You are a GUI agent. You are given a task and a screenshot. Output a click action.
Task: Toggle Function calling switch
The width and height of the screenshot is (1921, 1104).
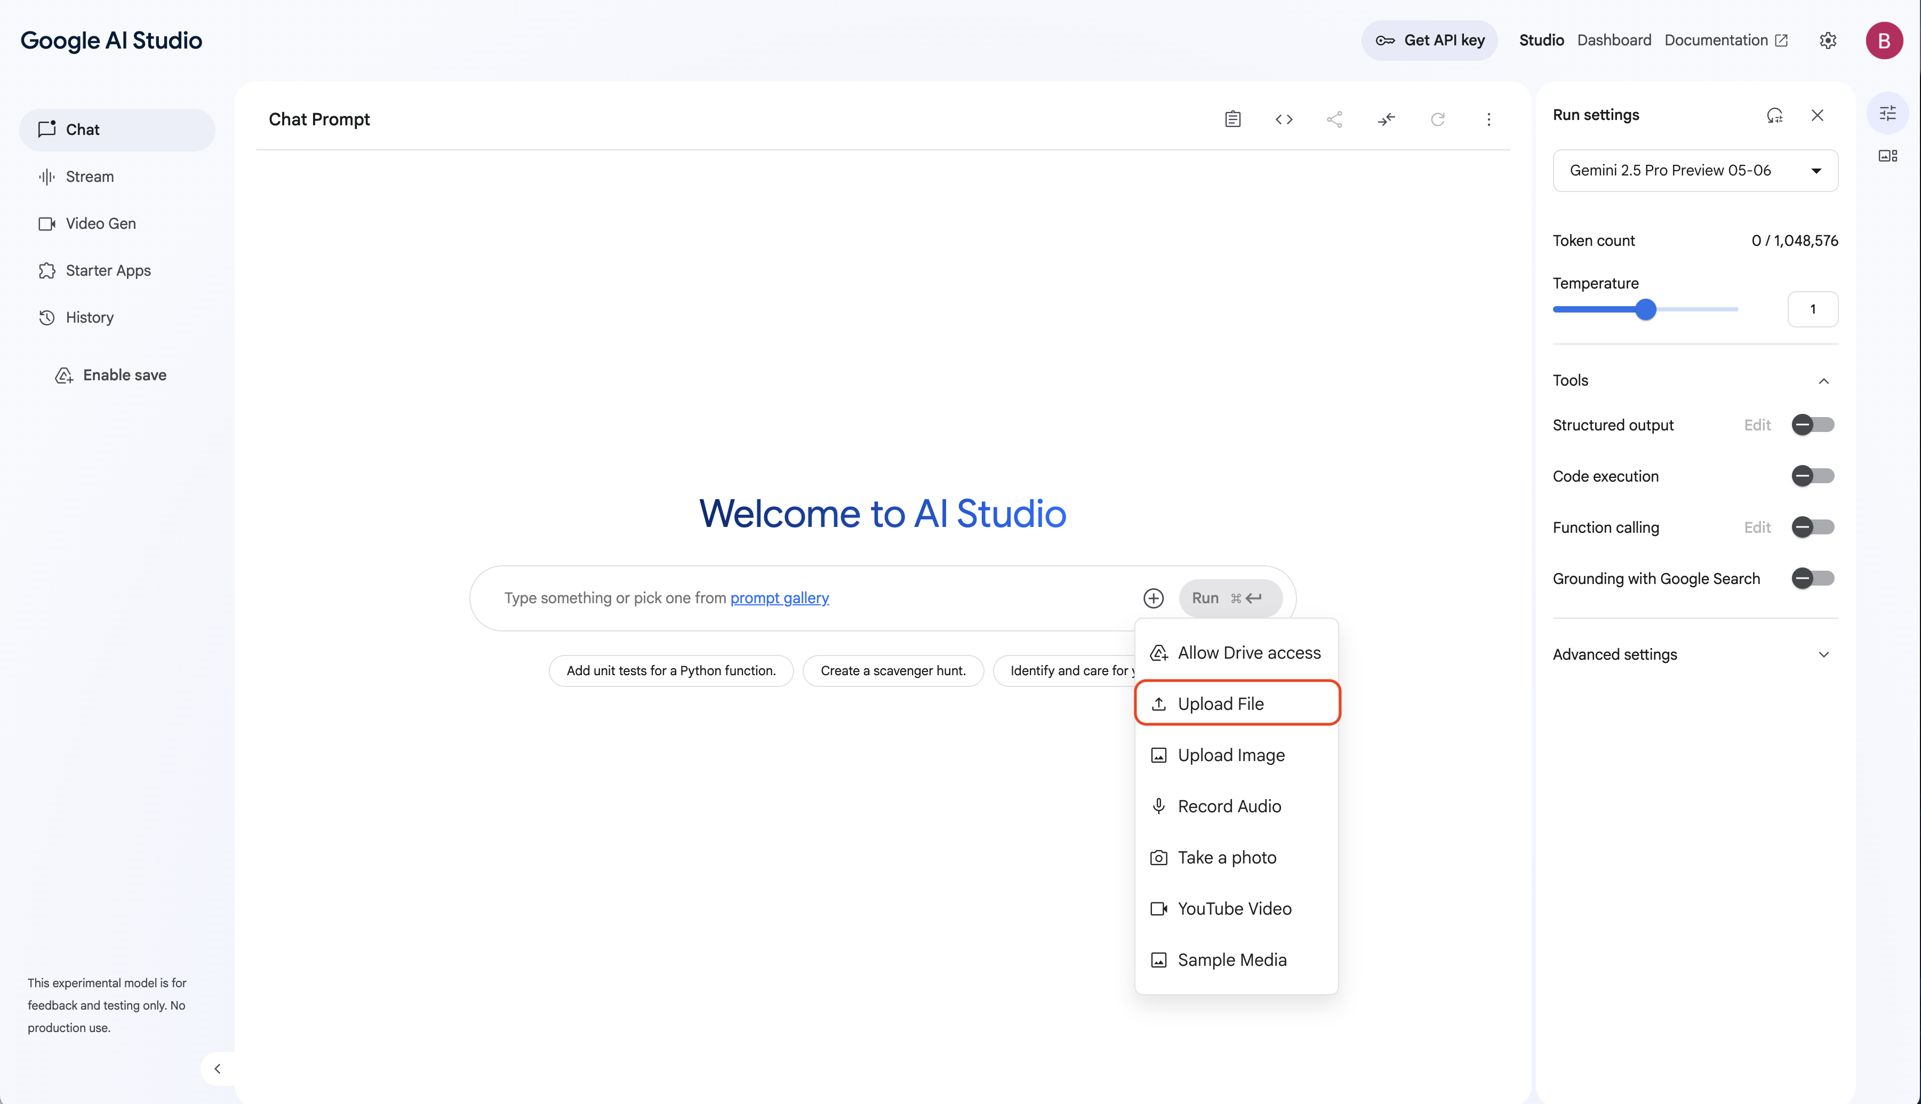1813,527
